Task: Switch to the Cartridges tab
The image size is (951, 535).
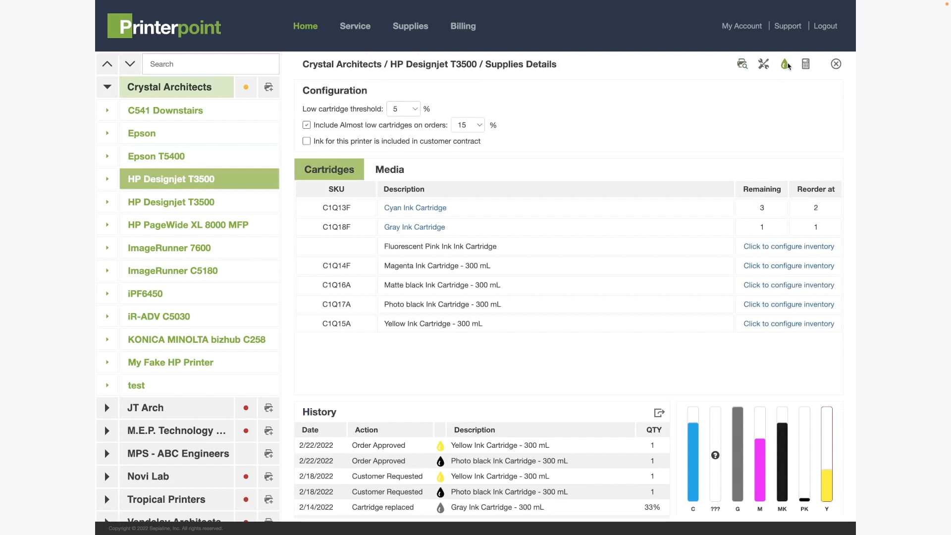Action: [329, 169]
